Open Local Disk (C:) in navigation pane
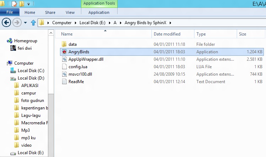Viewport: 266px width, 157px height. pos(31,71)
